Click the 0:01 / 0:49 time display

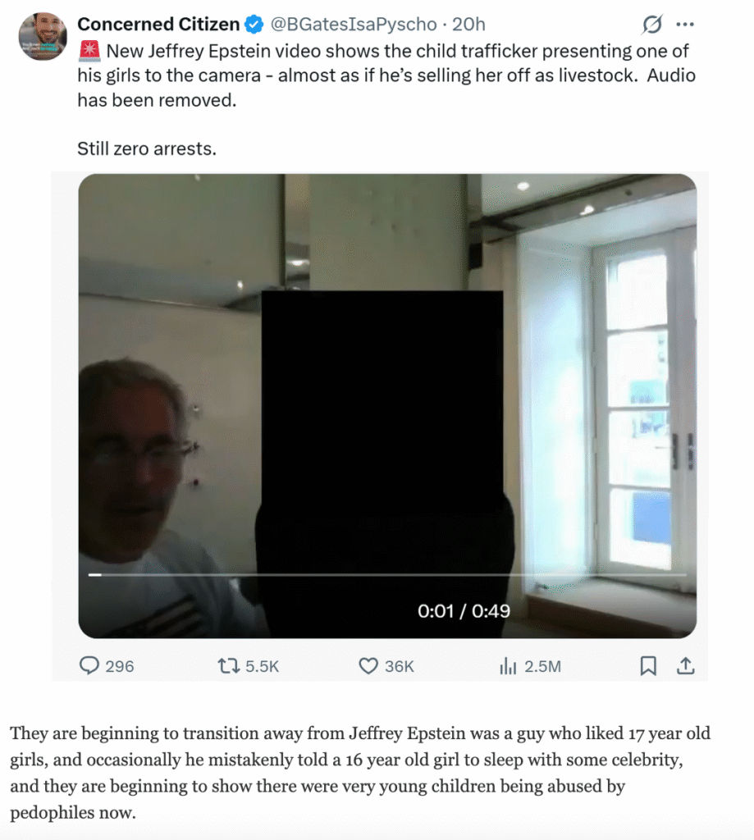pyautogui.click(x=464, y=610)
